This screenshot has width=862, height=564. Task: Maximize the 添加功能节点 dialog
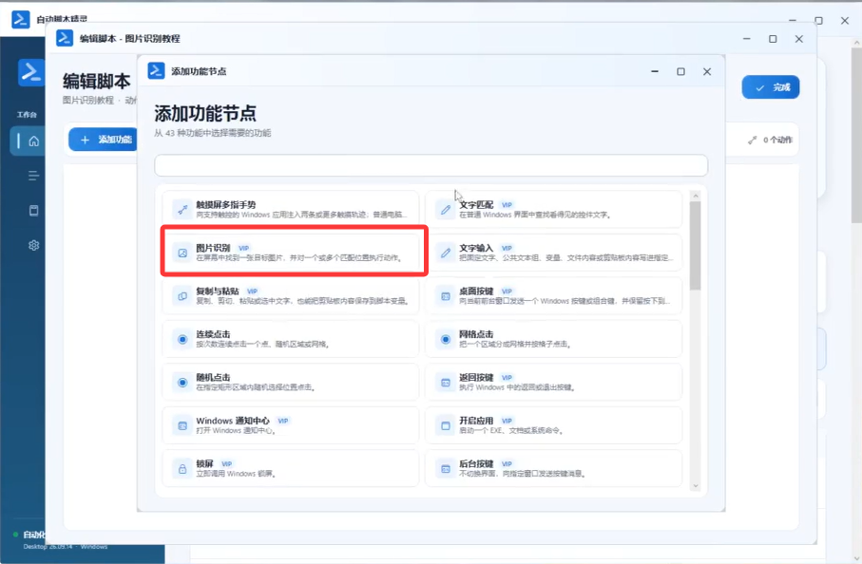pos(680,71)
